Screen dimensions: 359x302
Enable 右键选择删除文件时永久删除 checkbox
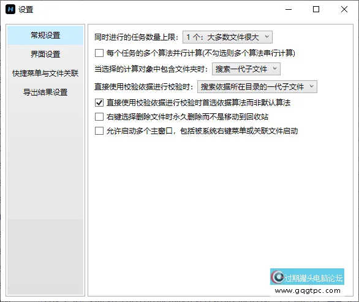[x=99, y=117]
